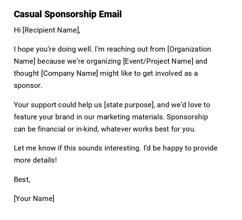Click "Let me know if this sounds interesting."
The image size is (242, 220).
pyautogui.click(x=77, y=148)
